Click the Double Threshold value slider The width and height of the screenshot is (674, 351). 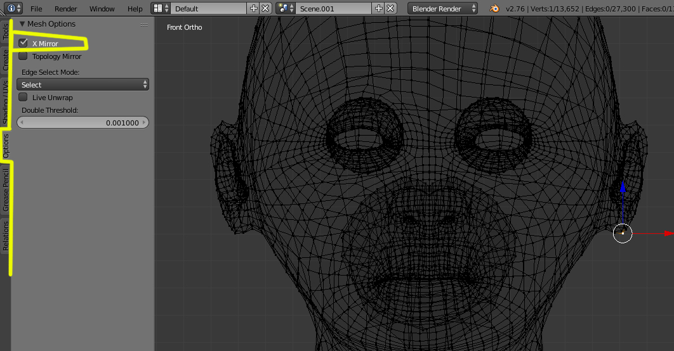(83, 122)
